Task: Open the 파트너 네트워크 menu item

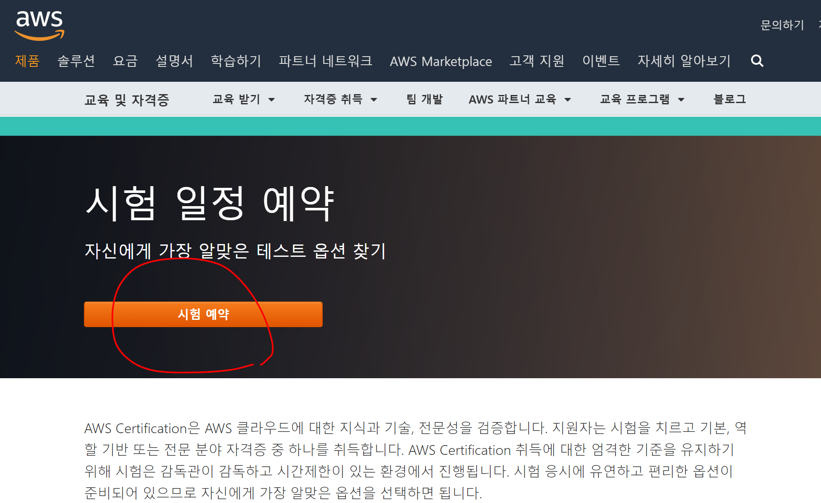Action: point(325,61)
